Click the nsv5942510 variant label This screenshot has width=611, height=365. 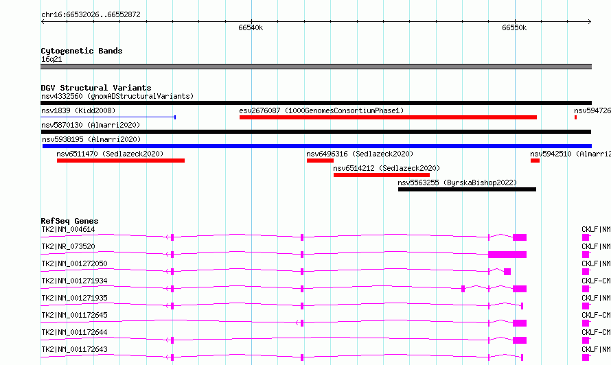[570, 154]
